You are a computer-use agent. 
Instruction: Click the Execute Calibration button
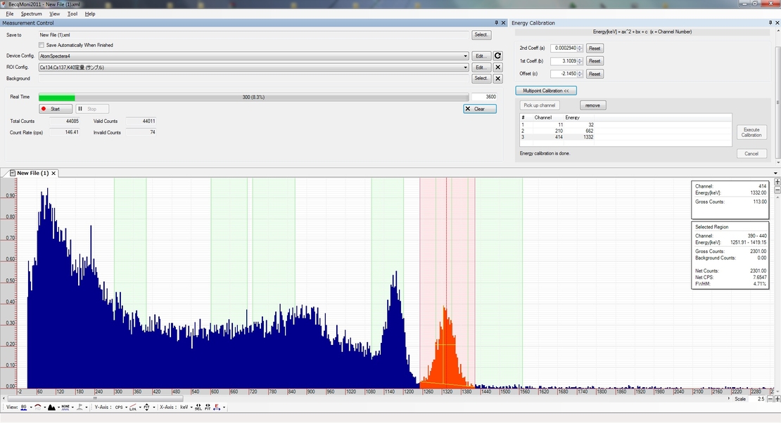pyautogui.click(x=751, y=132)
